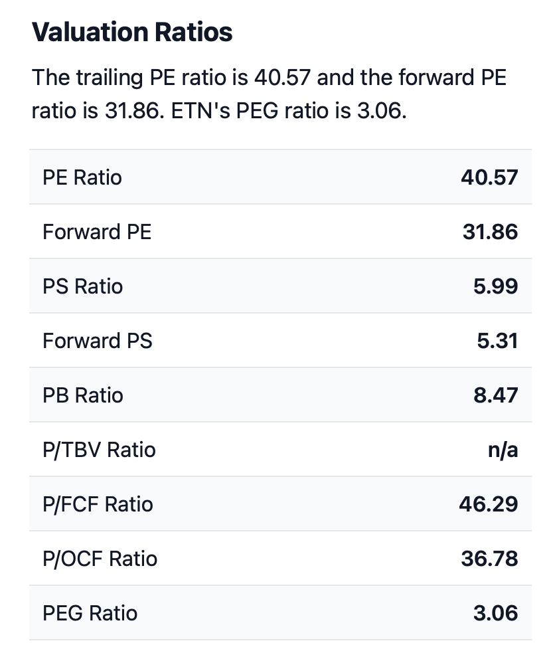
Task: Select the PE Ratio row label
Action: click(x=82, y=177)
